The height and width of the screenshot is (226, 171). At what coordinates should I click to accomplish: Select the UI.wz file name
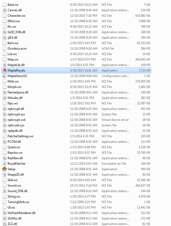(x=11, y=207)
